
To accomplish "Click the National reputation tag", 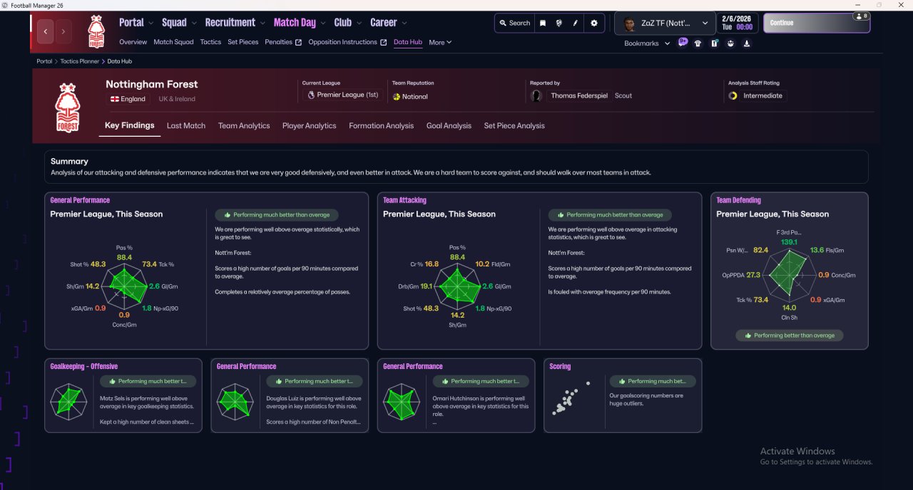I will pyautogui.click(x=411, y=96).
